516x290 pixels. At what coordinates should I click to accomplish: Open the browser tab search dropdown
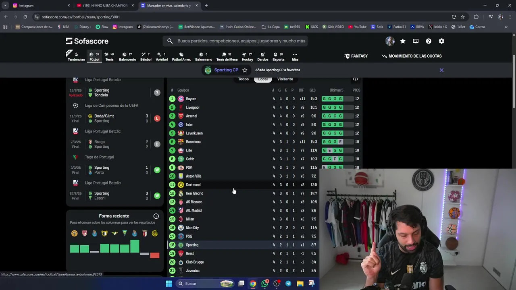click(5, 6)
